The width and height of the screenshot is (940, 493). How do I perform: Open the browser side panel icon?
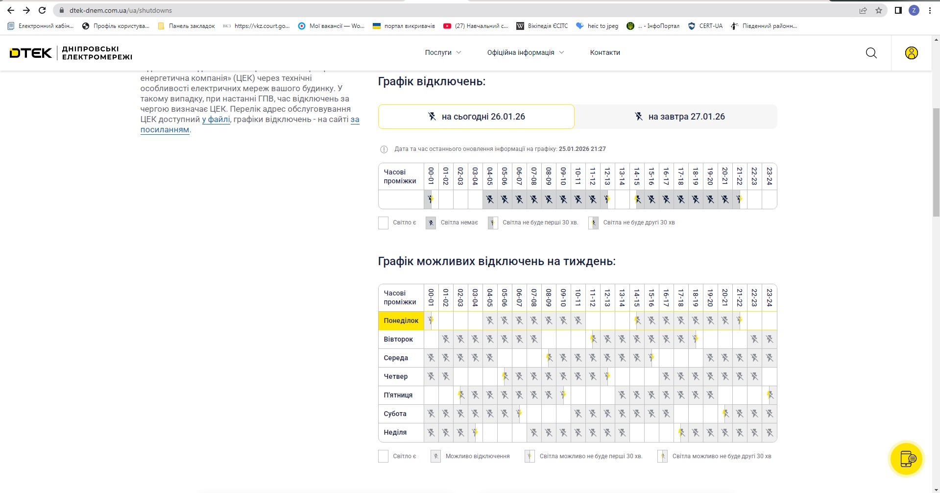click(898, 10)
